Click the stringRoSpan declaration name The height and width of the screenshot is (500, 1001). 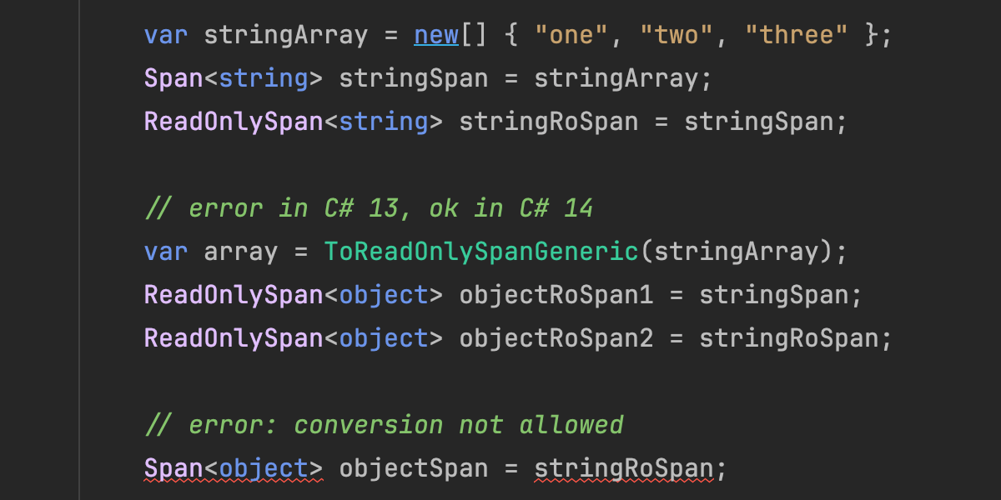(x=548, y=122)
